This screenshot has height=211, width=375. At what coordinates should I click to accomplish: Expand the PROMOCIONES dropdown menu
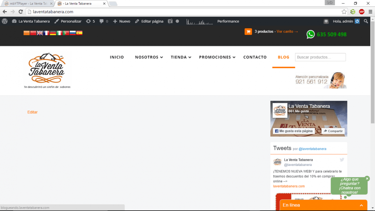click(x=217, y=57)
